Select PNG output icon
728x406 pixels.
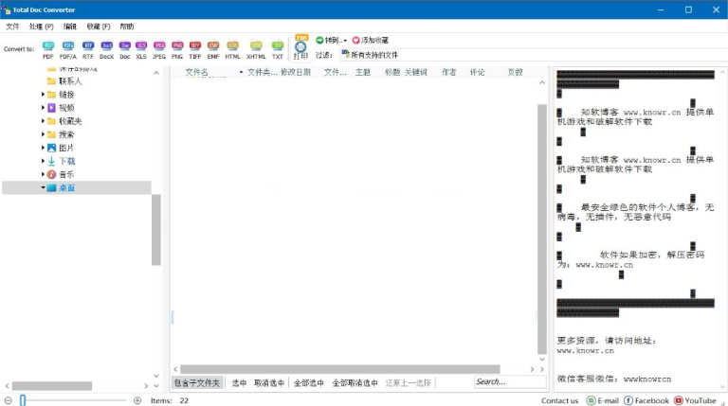point(177,49)
